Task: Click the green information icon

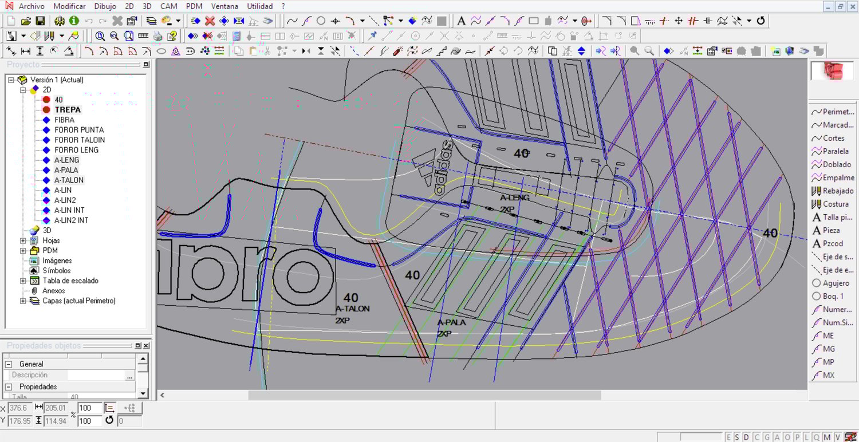Action: [x=74, y=21]
